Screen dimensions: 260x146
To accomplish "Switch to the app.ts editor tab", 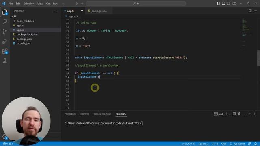I will point(71,11).
